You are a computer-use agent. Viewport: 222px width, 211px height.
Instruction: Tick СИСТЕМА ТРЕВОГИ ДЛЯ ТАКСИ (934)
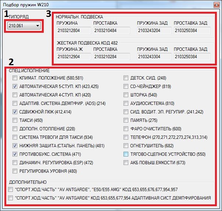tap(15, 137)
